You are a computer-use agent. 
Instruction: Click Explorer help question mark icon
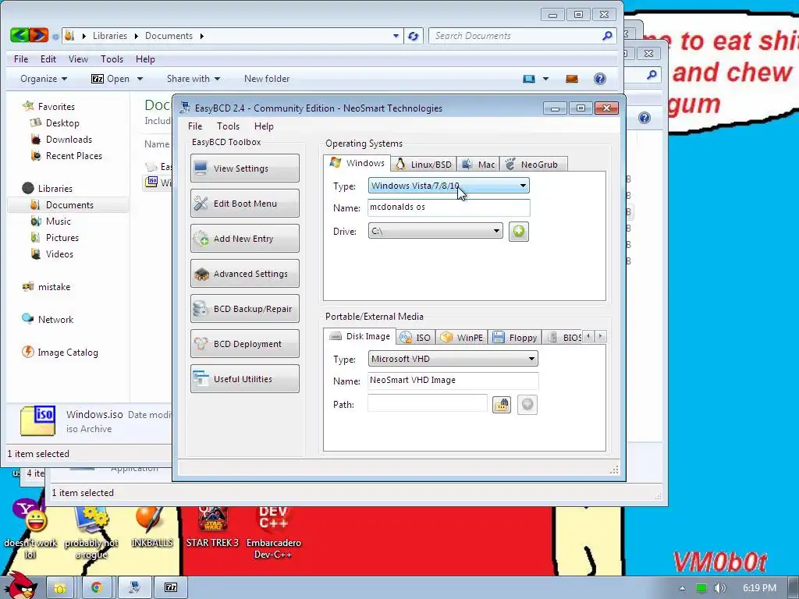coord(600,79)
